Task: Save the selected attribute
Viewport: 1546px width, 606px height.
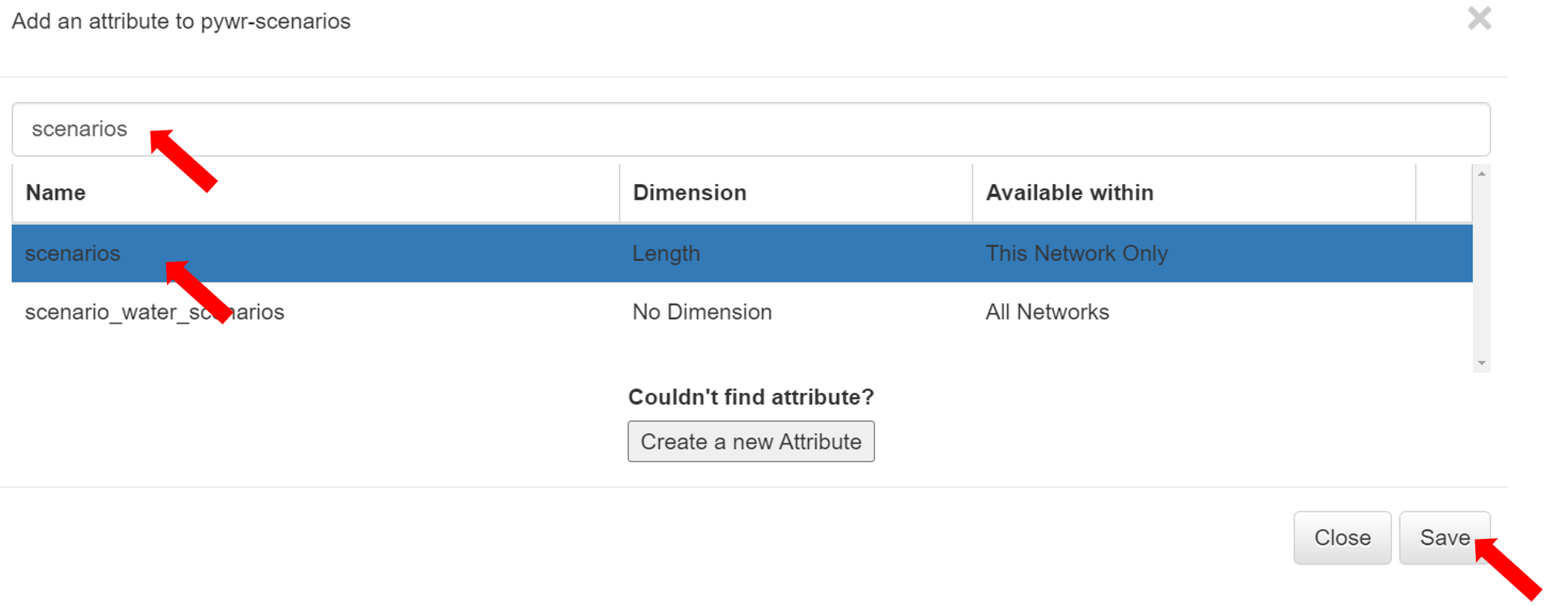Action: [x=1444, y=537]
